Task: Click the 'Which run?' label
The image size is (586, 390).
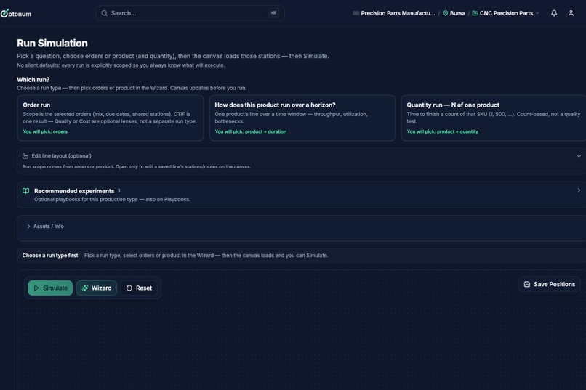Action: [x=33, y=80]
